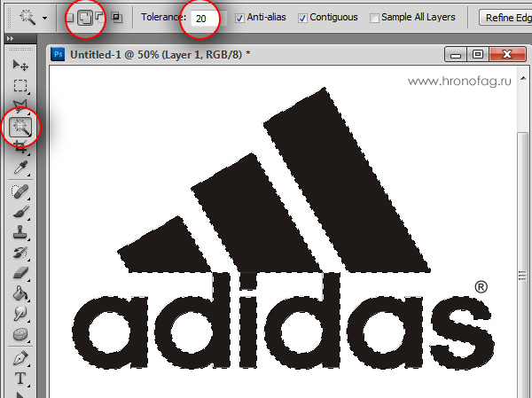Select the Spot Healing Brush tool

[x=20, y=191]
